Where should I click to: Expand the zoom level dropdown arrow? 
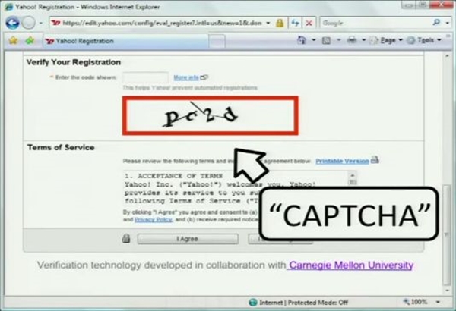pos(438,302)
